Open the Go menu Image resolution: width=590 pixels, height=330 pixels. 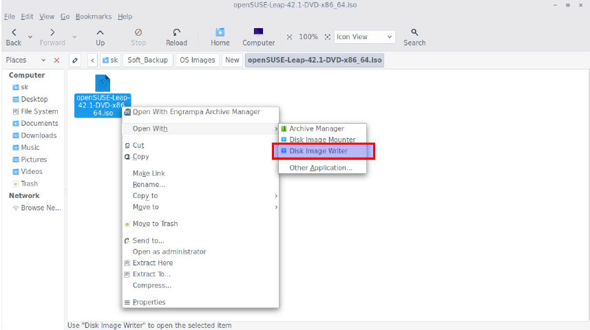click(65, 16)
